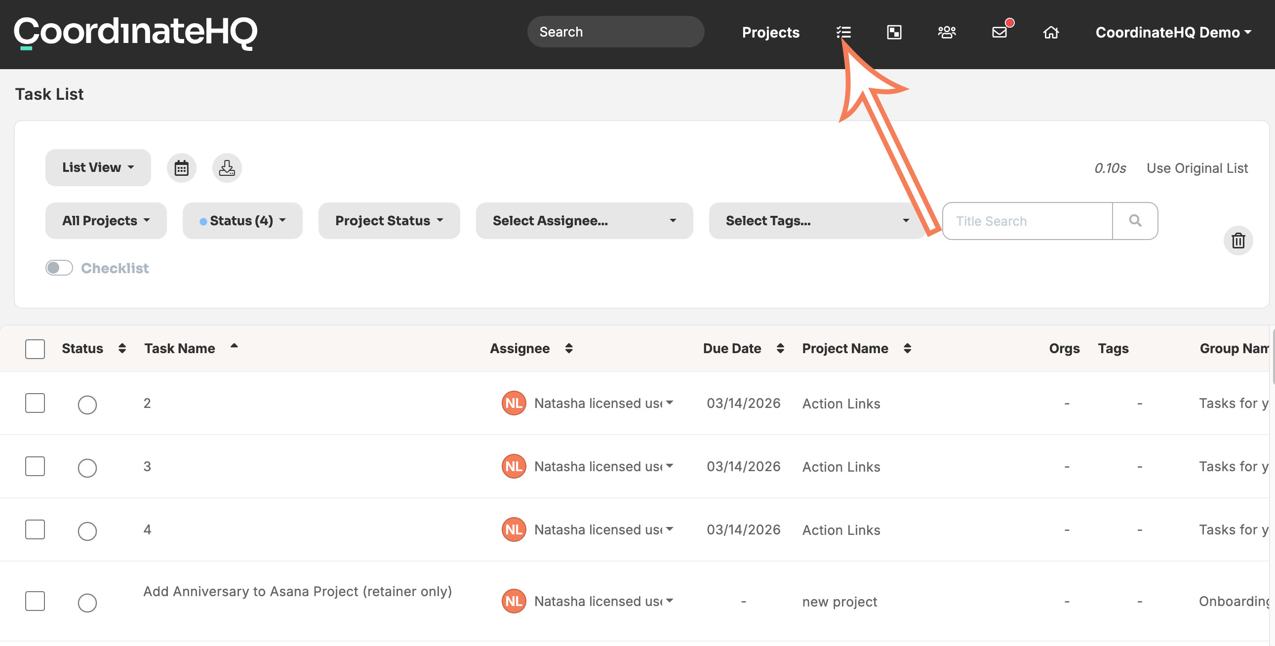Viewport: 1275px width, 646px height.
Task: Click the Checklist label
Action: click(115, 268)
